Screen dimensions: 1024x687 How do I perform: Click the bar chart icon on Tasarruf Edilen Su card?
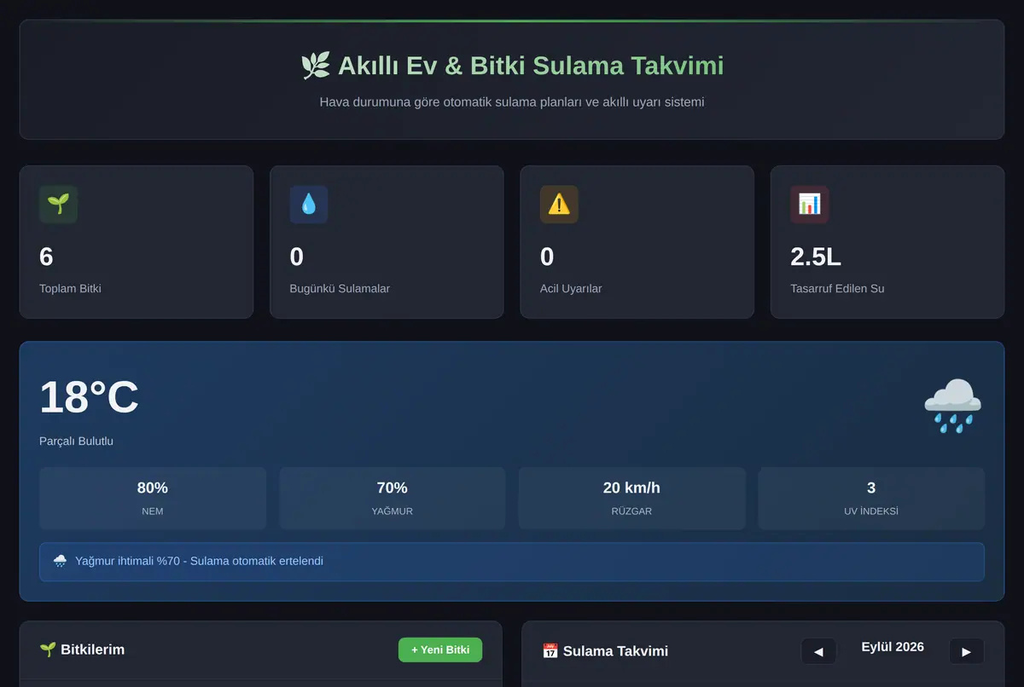[809, 205]
